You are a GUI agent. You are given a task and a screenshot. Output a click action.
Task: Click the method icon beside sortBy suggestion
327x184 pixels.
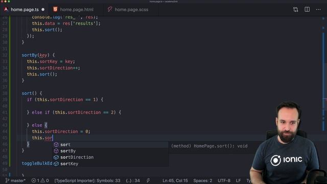[x=56, y=151]
